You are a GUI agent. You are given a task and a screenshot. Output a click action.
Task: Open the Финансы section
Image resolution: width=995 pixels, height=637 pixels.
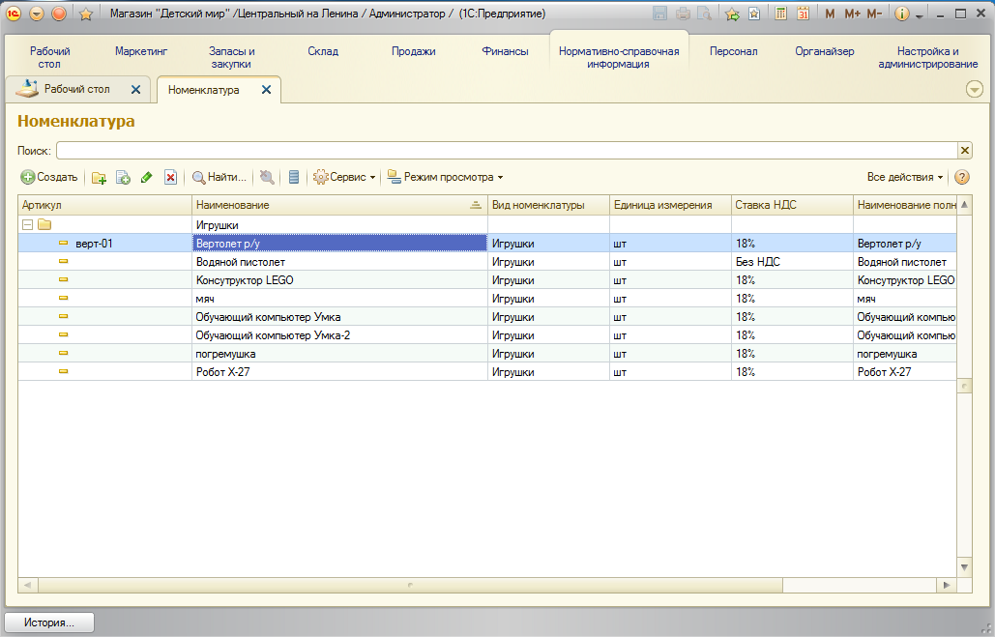[x=505, y=51]
